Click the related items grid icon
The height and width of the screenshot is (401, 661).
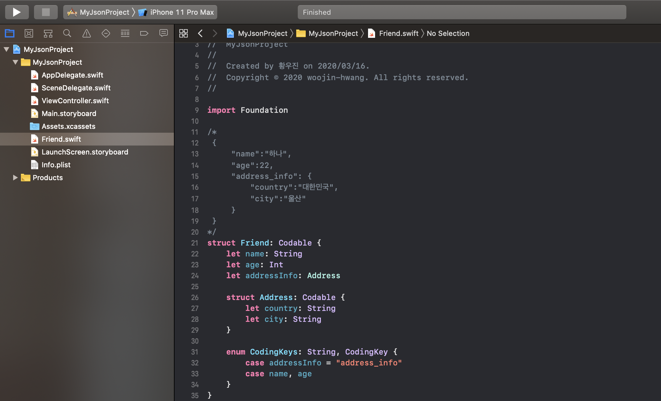click(184, 33)
